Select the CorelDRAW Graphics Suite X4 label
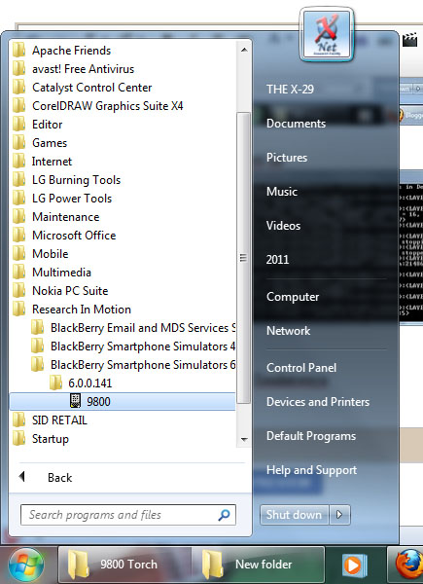 point(108,106)
